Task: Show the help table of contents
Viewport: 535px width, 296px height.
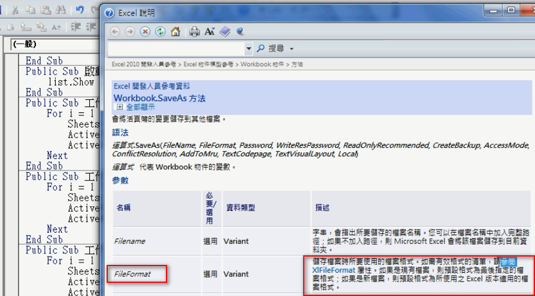Action: (225, 32)
